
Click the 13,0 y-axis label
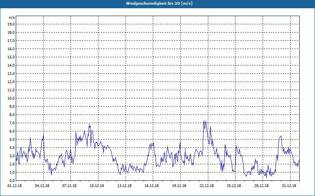(11, 73)
